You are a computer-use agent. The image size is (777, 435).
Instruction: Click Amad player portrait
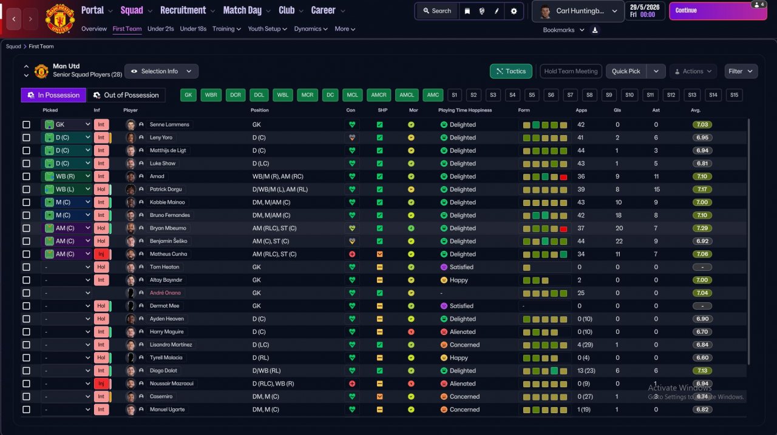point(131,177)
